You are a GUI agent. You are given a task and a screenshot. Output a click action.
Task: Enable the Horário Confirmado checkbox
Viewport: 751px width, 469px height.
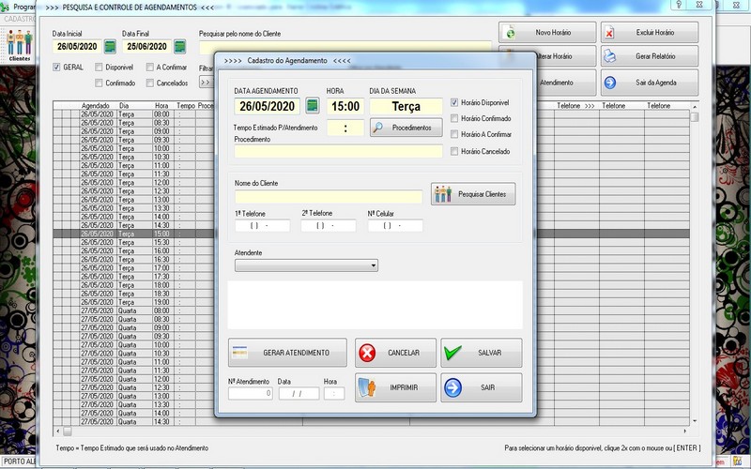pos(454,118)
